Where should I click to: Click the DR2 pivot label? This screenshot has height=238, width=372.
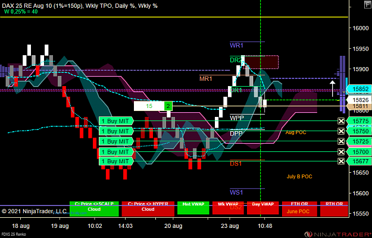tap(236, 60)
